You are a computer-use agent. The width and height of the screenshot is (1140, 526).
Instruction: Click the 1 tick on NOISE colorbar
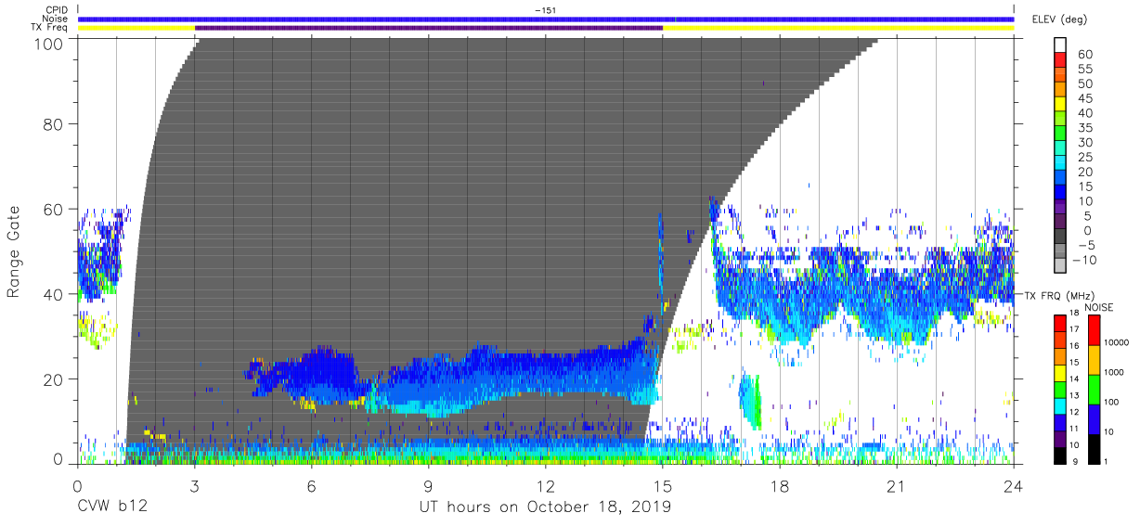click(1108, 462)
